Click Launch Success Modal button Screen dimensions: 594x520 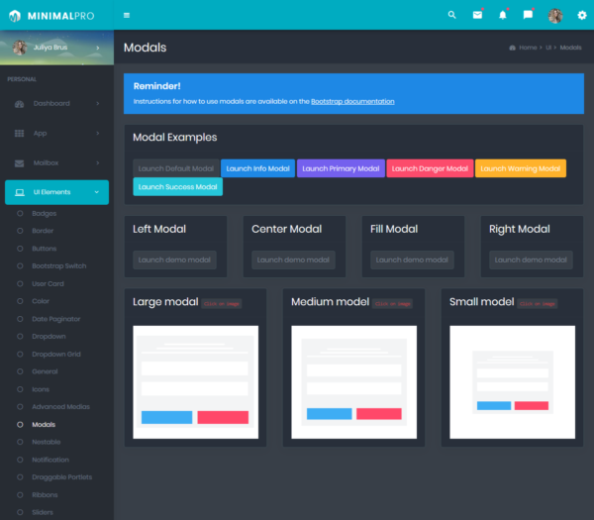[x=177, y=187]
